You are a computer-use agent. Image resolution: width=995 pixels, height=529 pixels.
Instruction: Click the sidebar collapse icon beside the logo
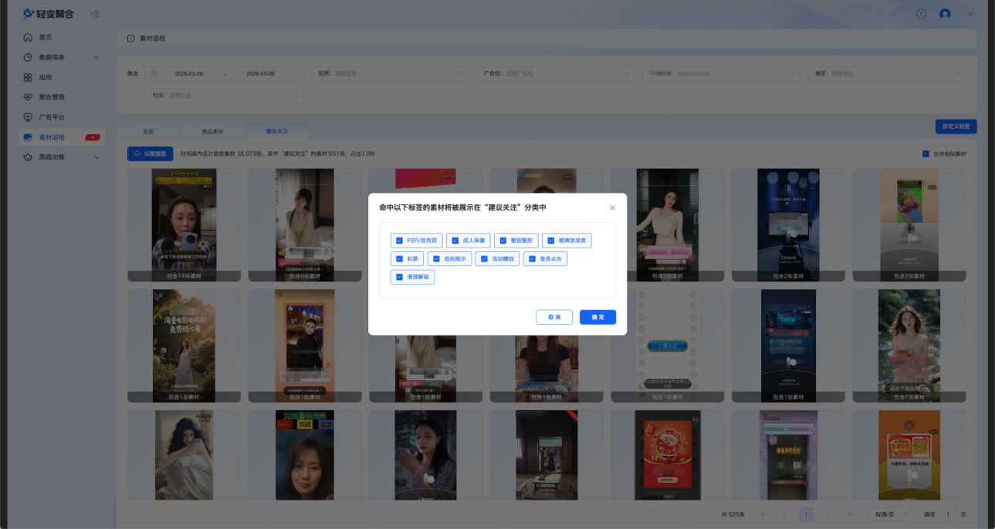pos(94,14)
